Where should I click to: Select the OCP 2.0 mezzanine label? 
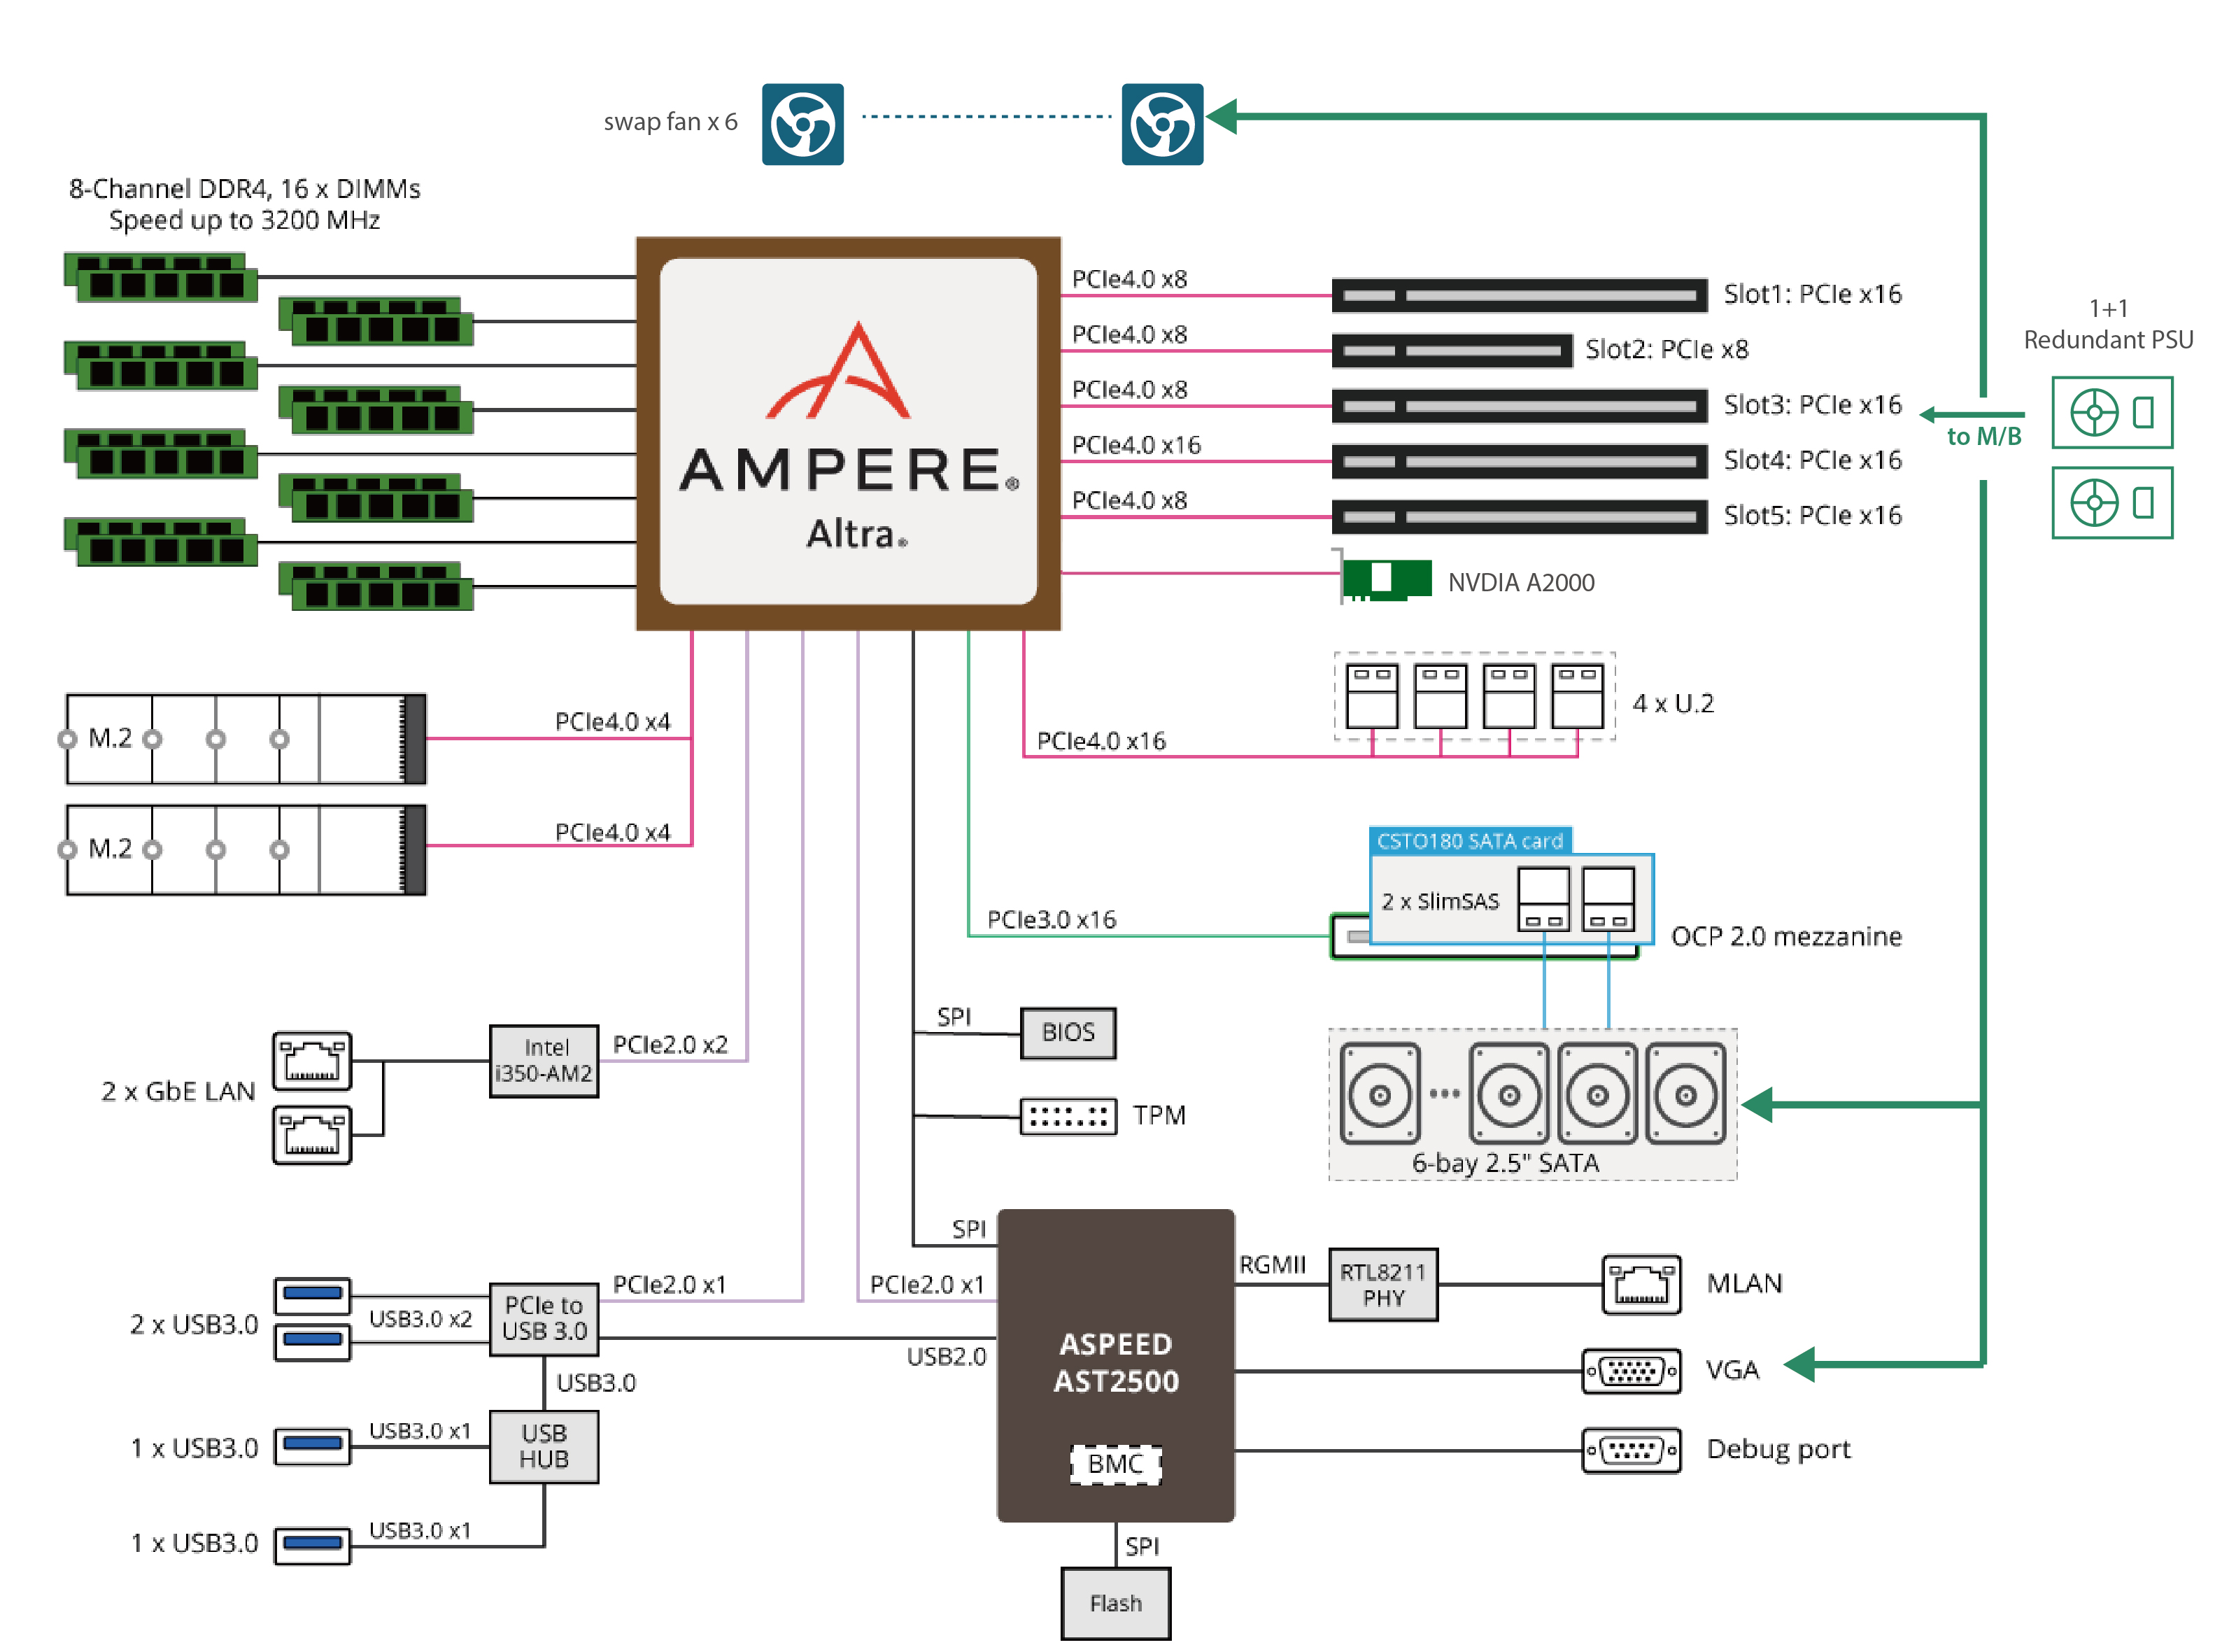(x=1789, y=937)
